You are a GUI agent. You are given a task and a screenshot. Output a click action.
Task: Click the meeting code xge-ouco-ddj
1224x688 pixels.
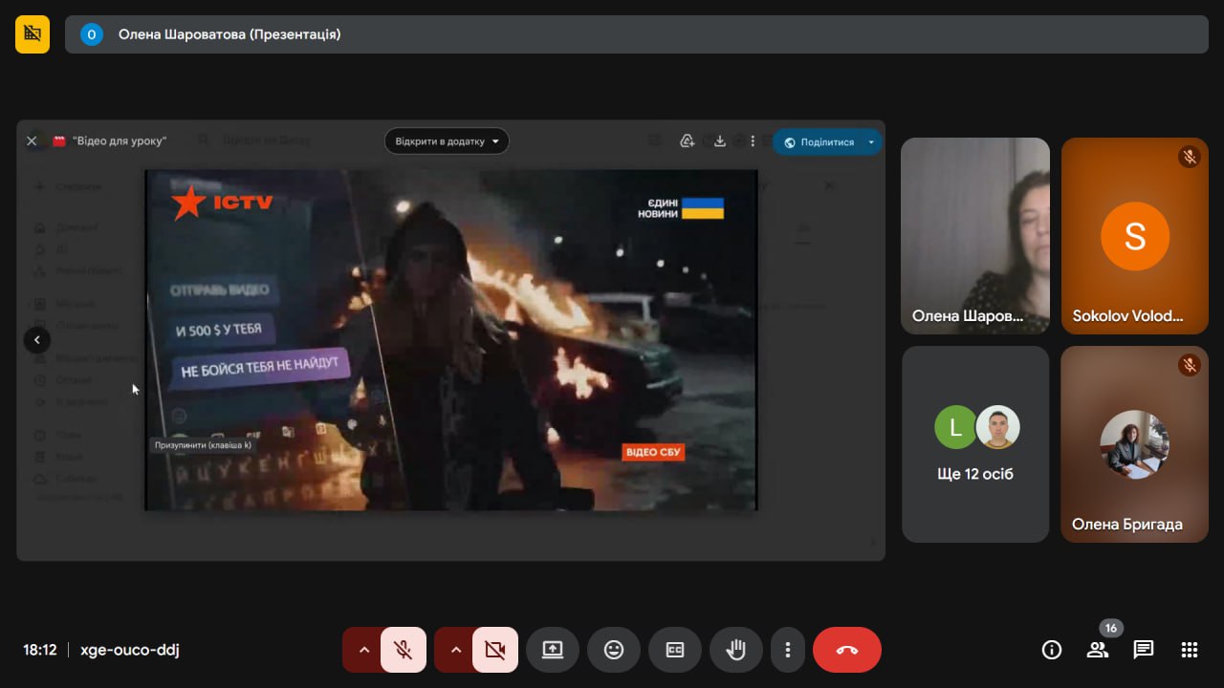(130, 650)
